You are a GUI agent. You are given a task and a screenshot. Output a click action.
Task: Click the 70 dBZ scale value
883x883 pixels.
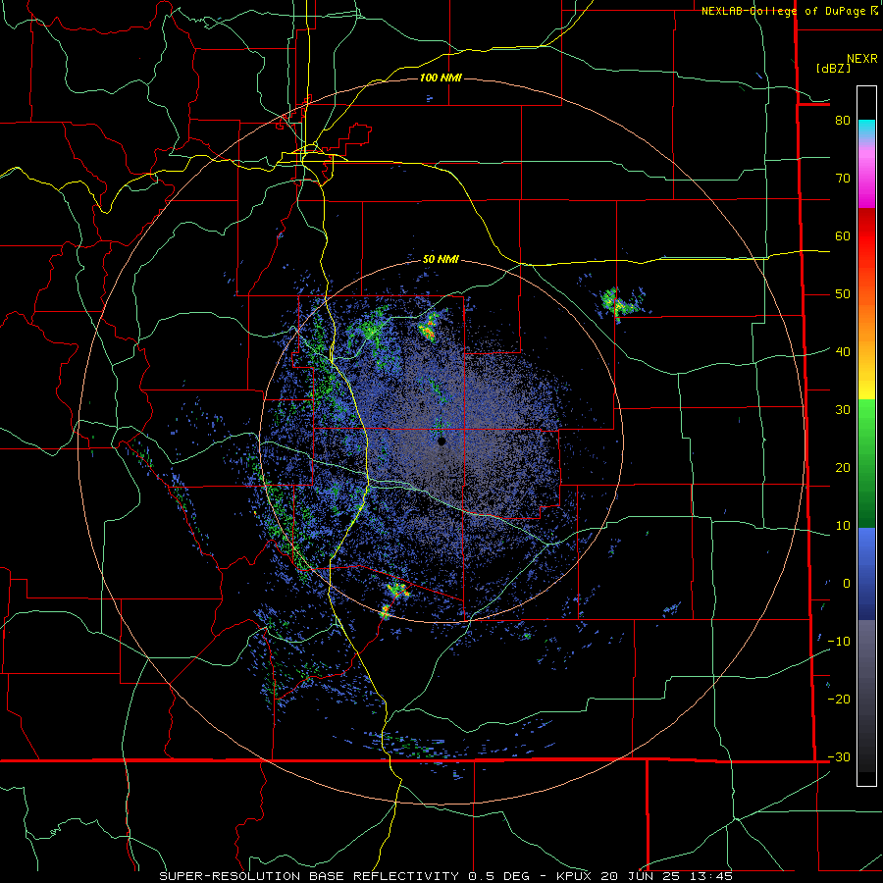(x=843, y=178)
